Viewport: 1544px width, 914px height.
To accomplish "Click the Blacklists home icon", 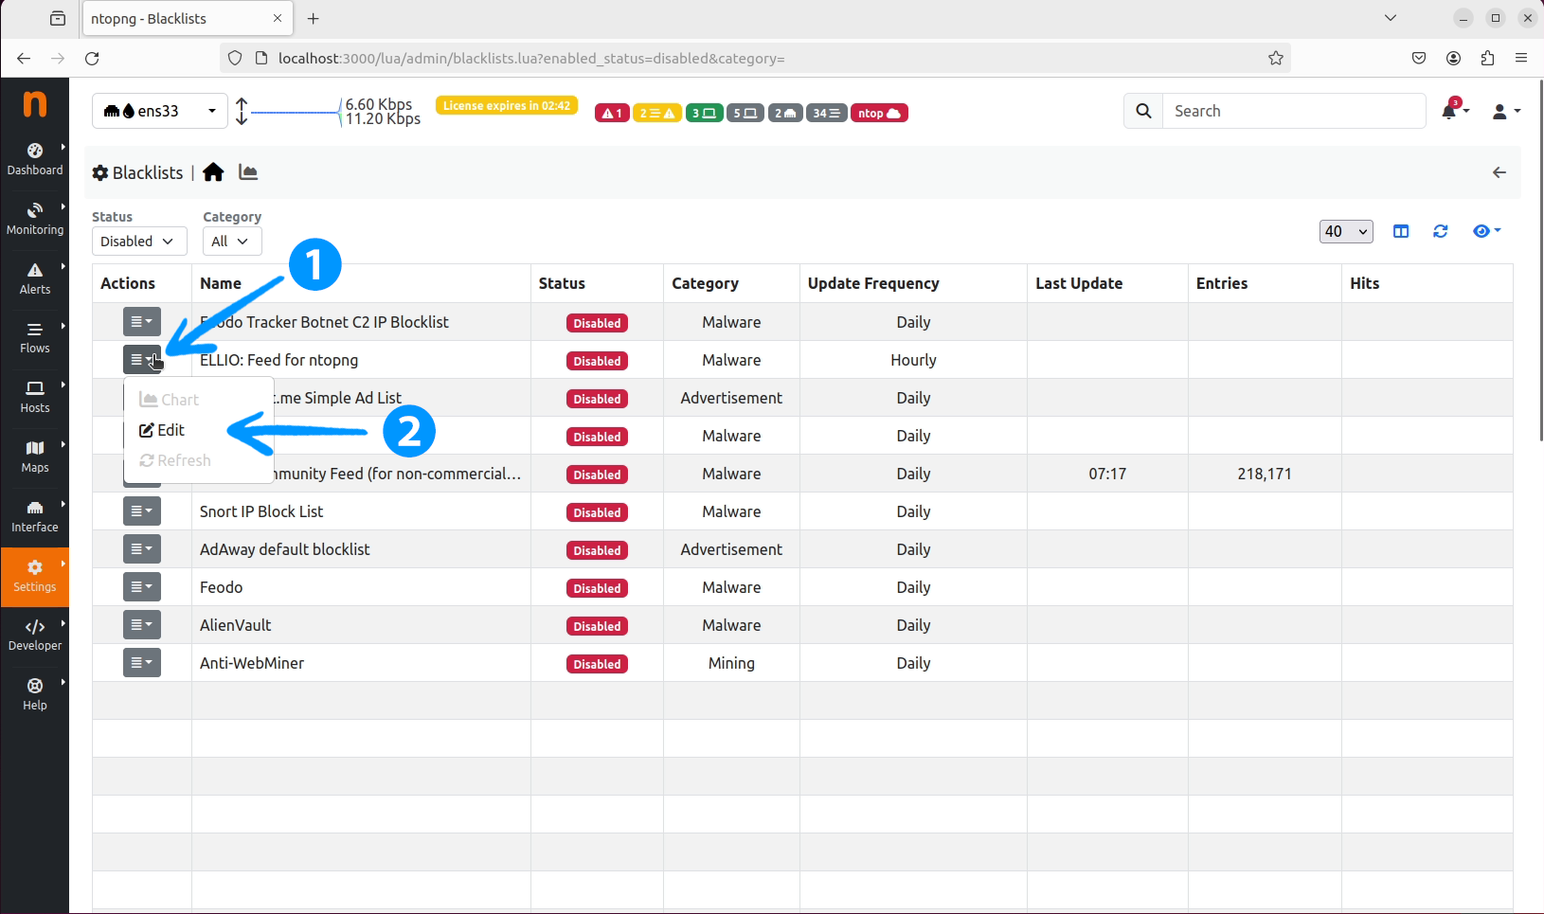I will click(x=213, y=172).
